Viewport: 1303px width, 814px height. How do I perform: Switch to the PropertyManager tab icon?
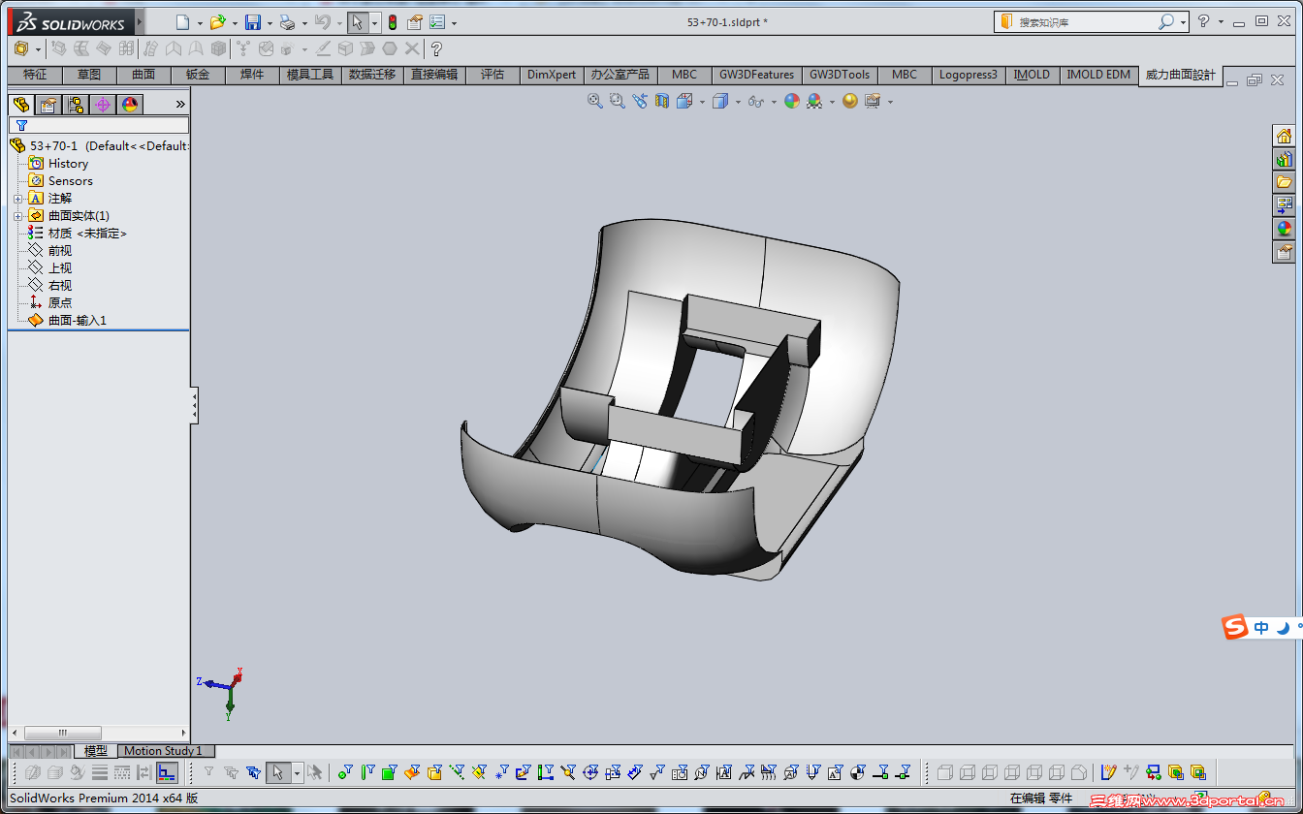[x=48, y=105]
